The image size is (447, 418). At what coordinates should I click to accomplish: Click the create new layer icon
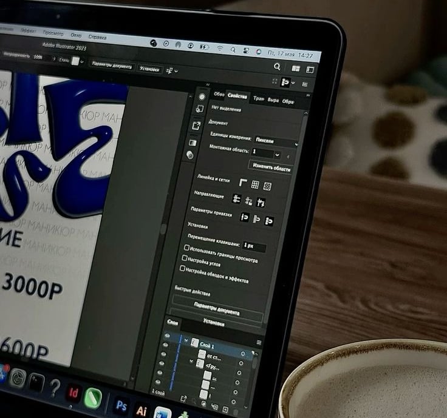[225, 410]
